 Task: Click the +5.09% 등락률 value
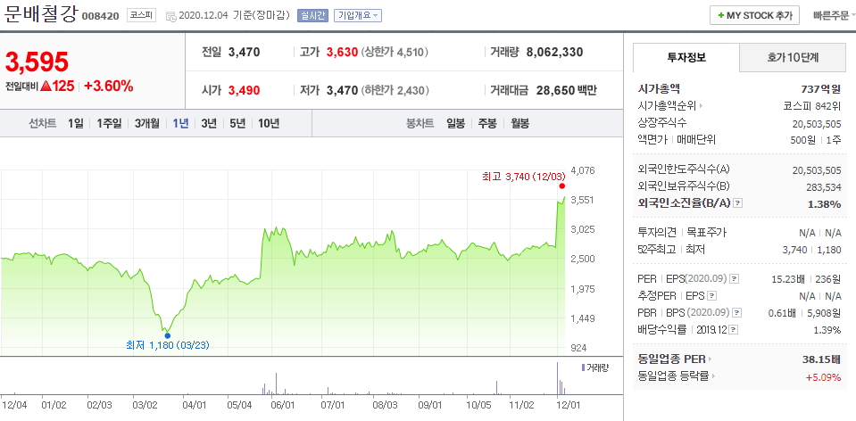pos(823,376)
